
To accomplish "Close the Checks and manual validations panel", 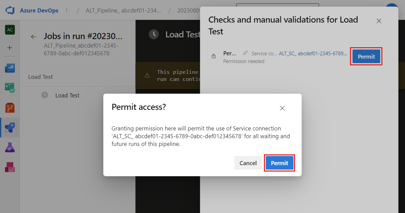I will 379,21.
